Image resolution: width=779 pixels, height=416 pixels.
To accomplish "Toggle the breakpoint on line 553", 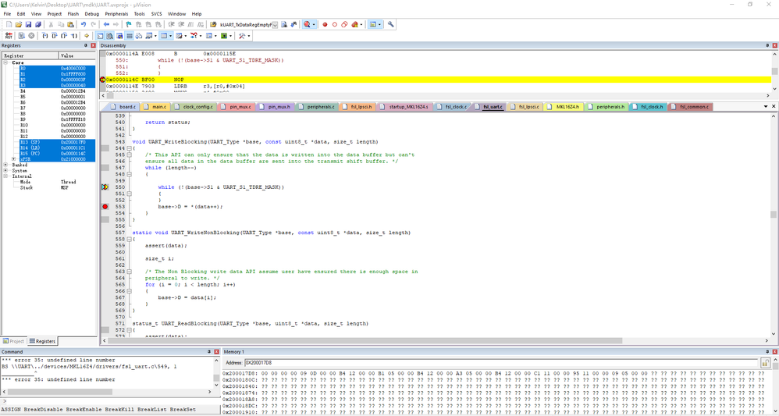I will [x=105, y=206].
